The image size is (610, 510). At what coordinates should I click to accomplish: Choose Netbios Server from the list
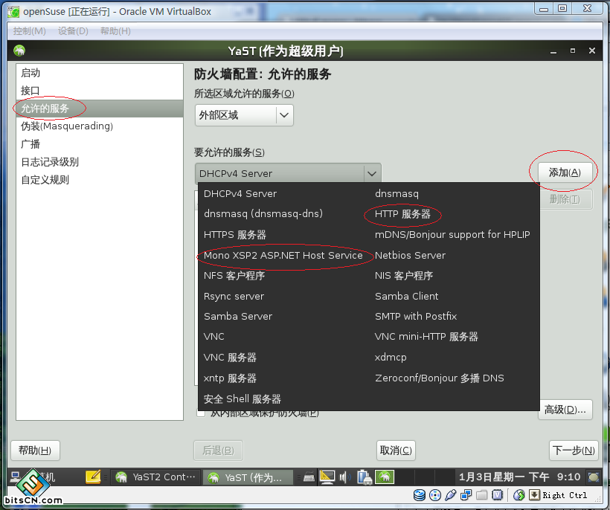coord(410,256)
